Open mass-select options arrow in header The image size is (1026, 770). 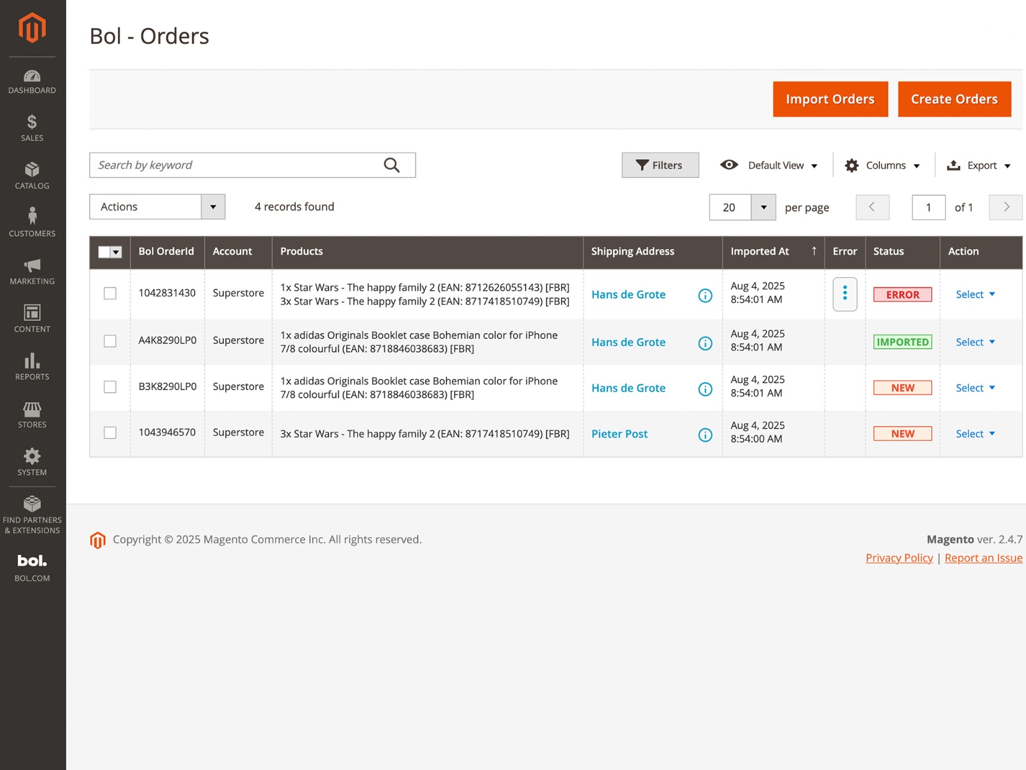click(x=116, y=252)
